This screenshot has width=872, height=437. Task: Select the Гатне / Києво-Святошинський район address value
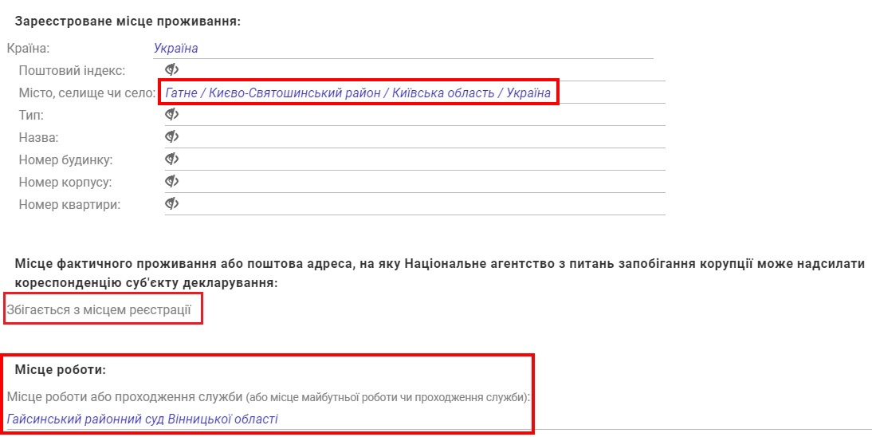click(x=357, y=93)
